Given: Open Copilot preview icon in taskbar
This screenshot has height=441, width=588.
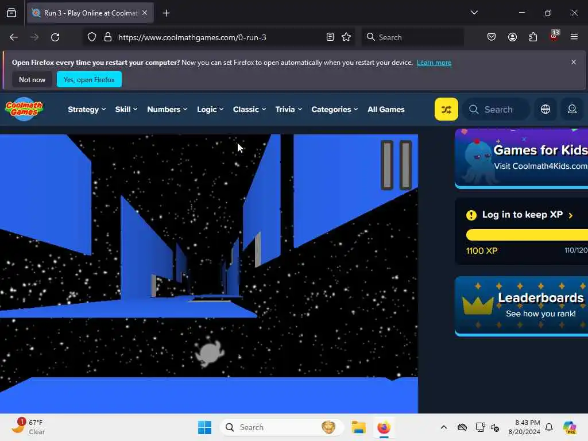Looking at the screenshot, I should (x=570, y=427).
